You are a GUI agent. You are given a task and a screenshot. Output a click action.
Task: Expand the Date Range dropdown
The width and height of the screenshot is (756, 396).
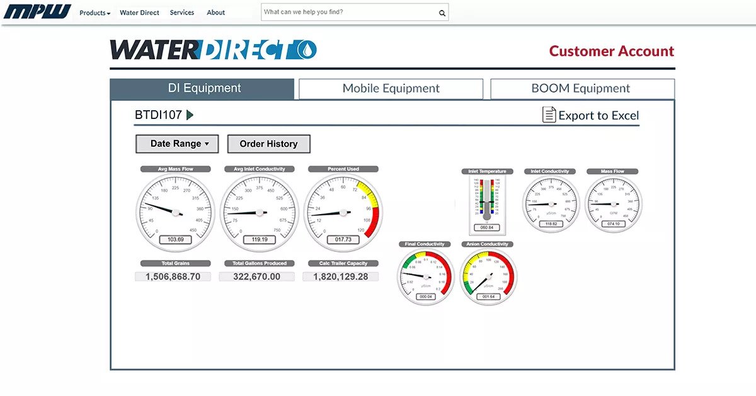pos(176,144)
